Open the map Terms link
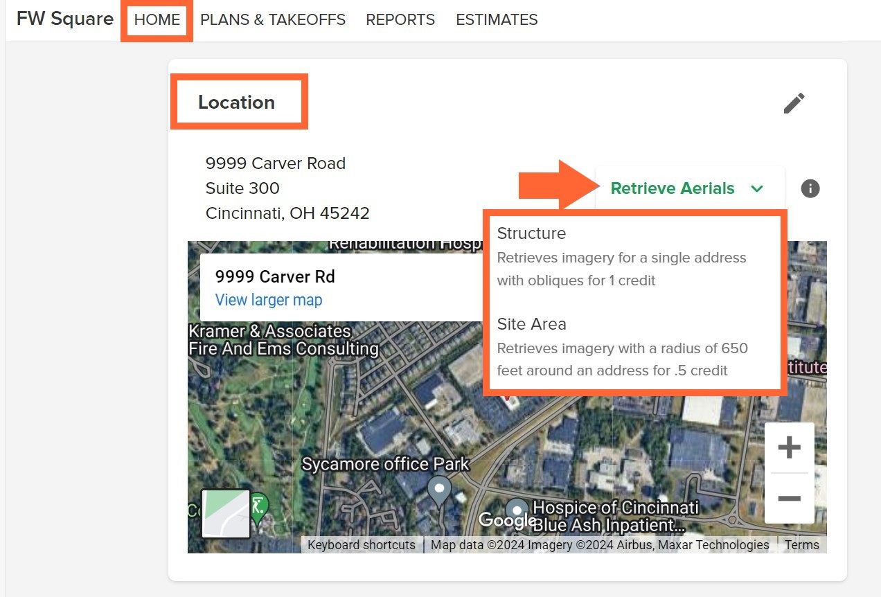The image size is (881, 597). pyautogui.click(x=802, y=545)
